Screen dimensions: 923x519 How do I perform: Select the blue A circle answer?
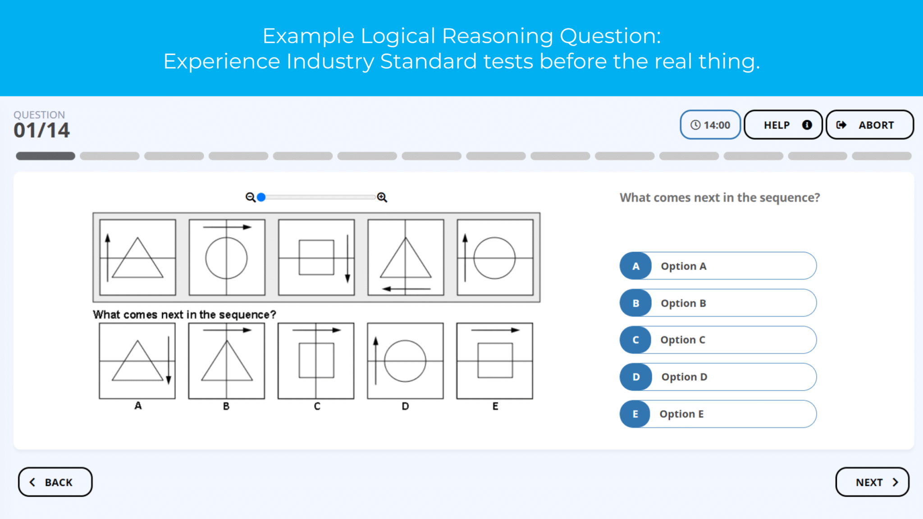(635, 266)
